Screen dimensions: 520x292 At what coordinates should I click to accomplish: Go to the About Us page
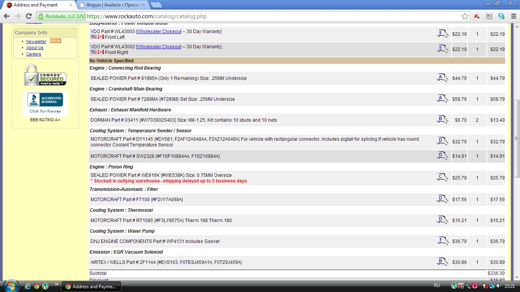tap(35, 48)
